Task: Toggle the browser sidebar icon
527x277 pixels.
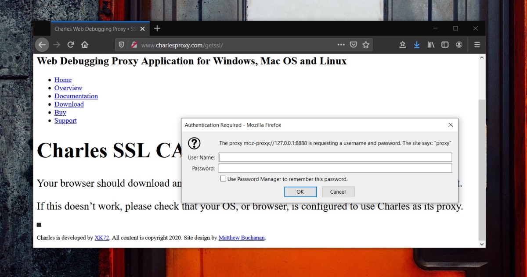Action: (x=445, y=44)
